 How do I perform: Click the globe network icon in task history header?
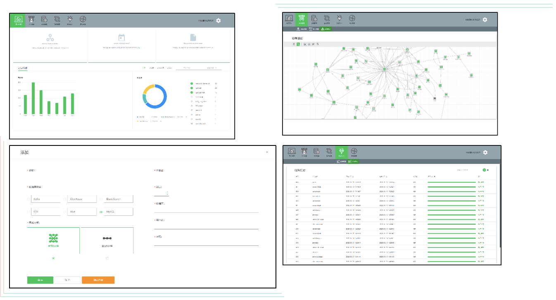click(354, 152)
